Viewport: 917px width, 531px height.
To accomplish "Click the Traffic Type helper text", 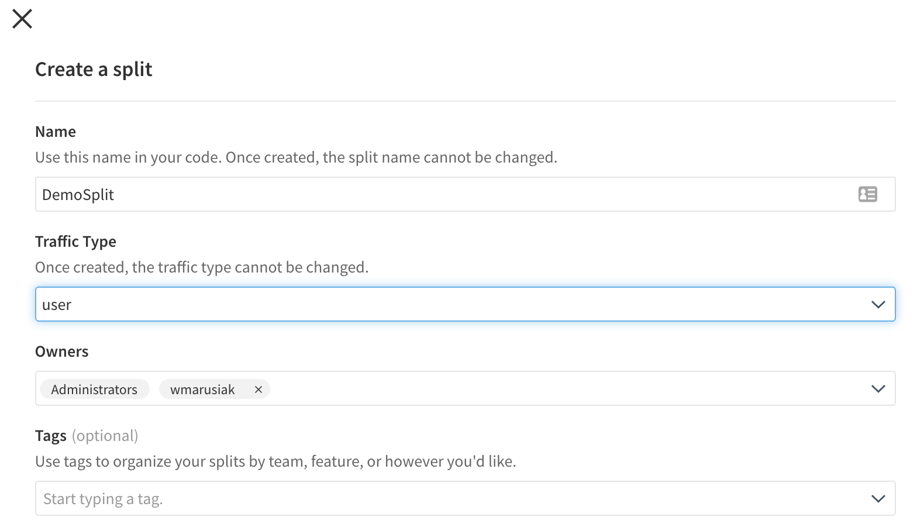I will tap(202, 267).
